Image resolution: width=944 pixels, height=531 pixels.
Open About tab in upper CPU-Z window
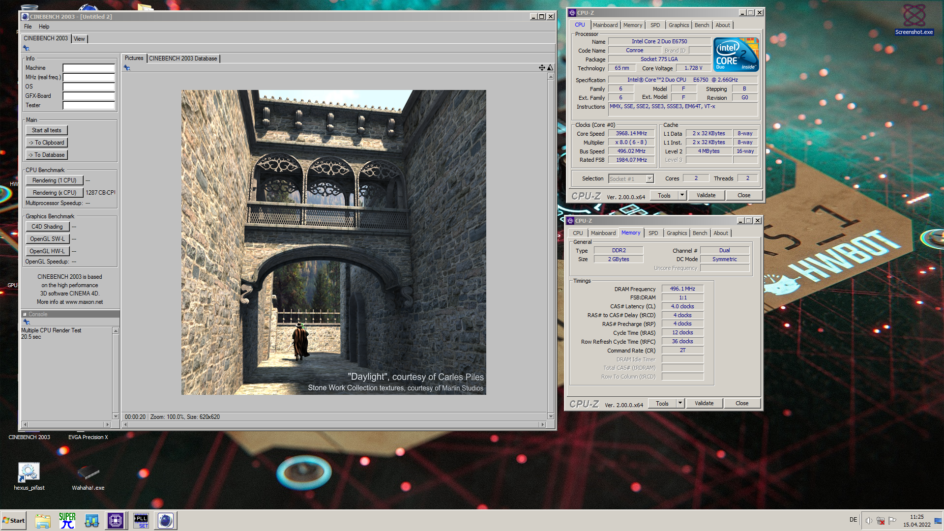[x=723, y=25]
